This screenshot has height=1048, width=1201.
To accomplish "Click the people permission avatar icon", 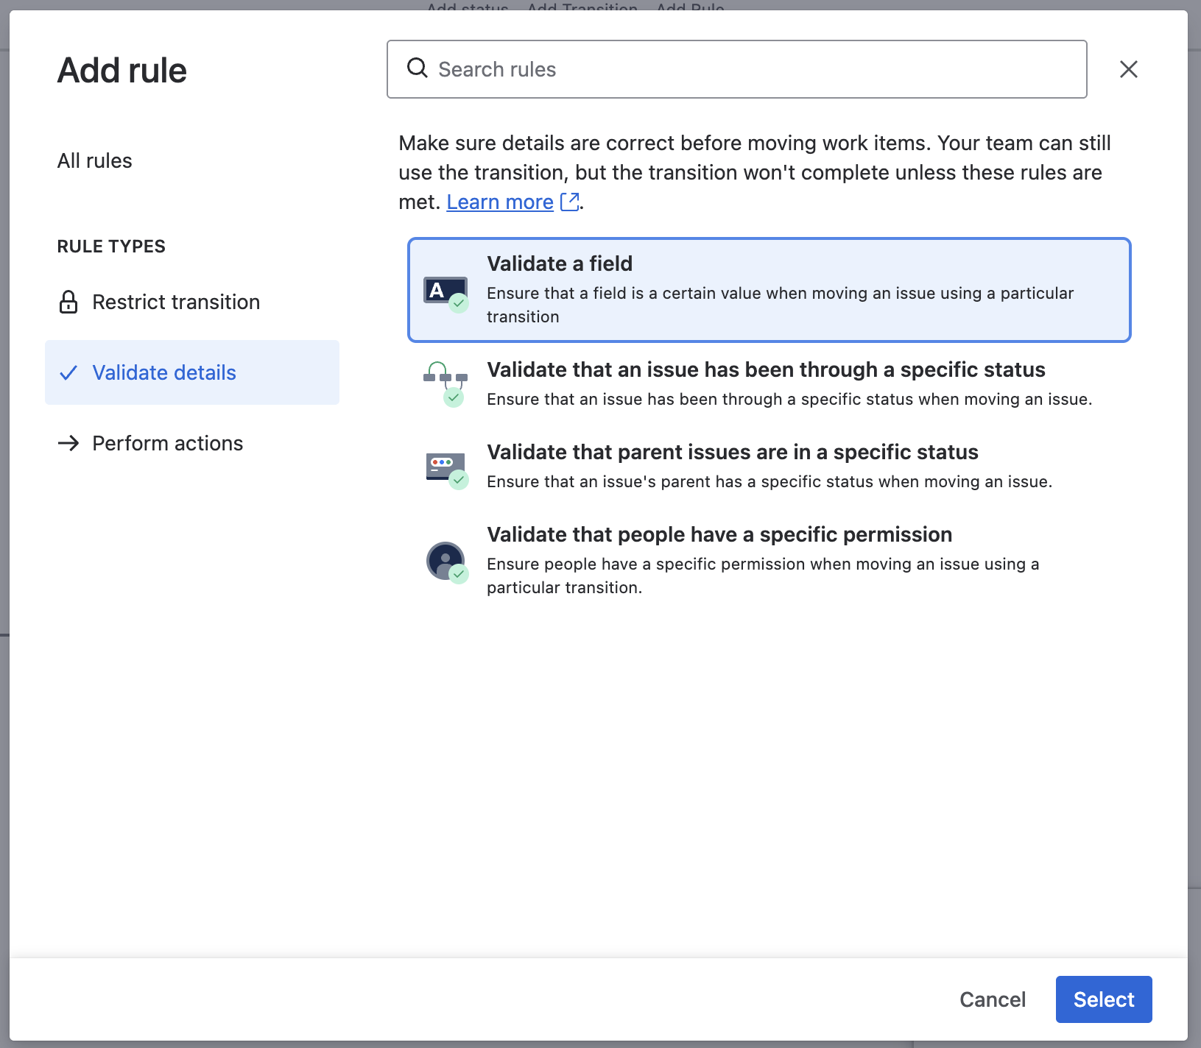I will tap(445, 562).
